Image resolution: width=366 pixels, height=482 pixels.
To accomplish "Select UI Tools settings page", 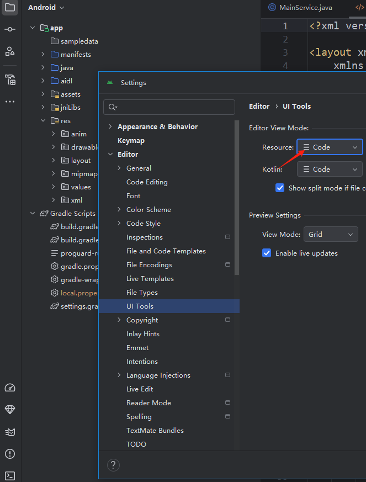I will pyautogui.click(x=169, y=306).
